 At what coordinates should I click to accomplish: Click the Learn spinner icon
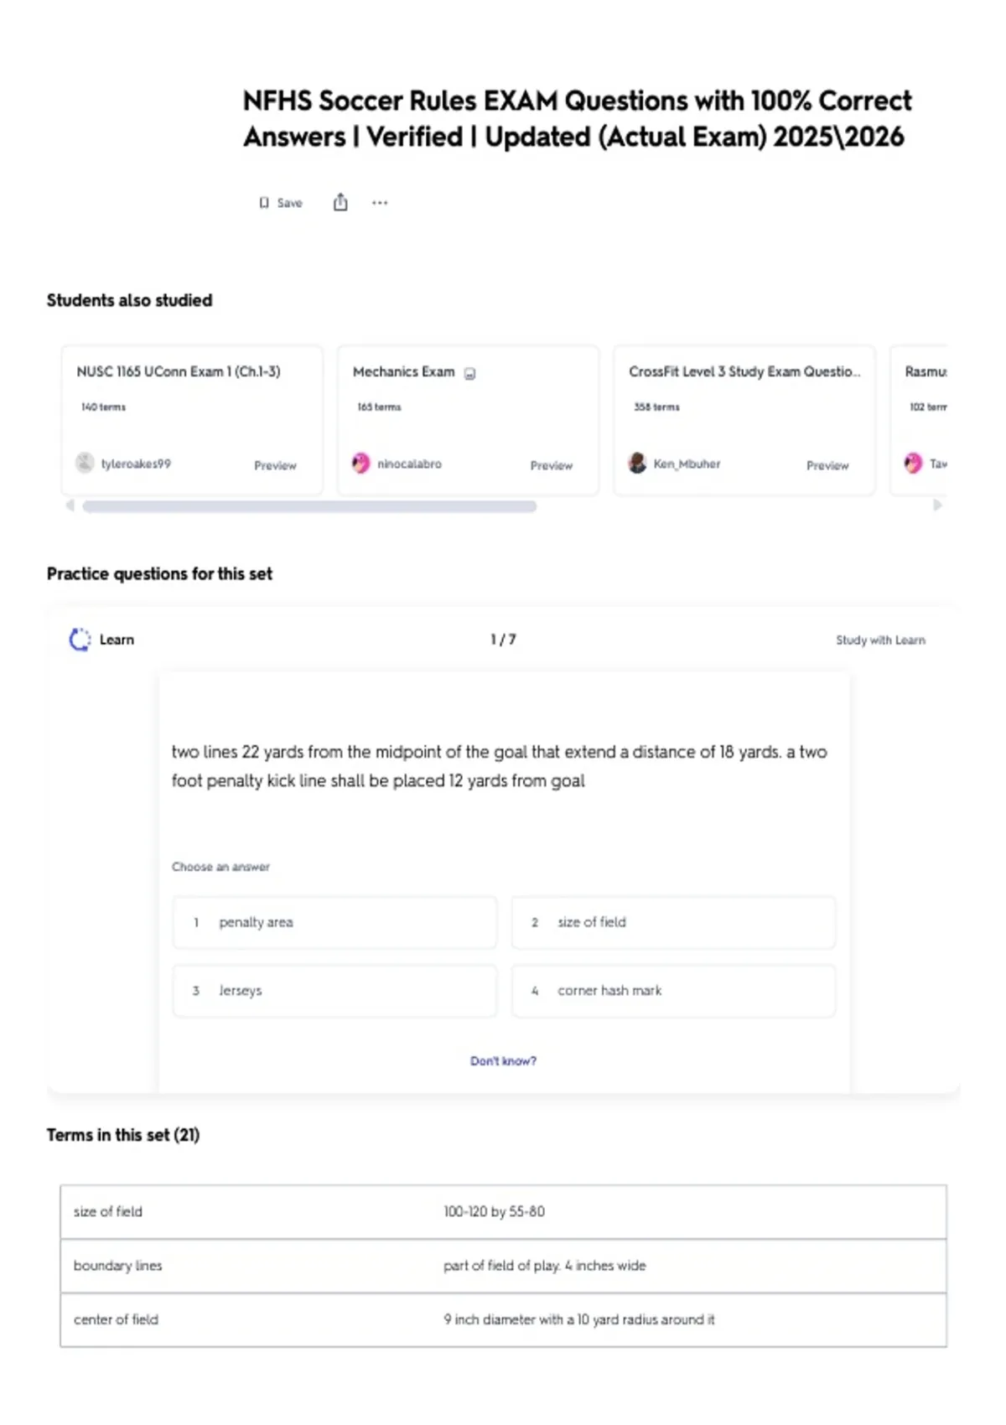coord(80,640)
